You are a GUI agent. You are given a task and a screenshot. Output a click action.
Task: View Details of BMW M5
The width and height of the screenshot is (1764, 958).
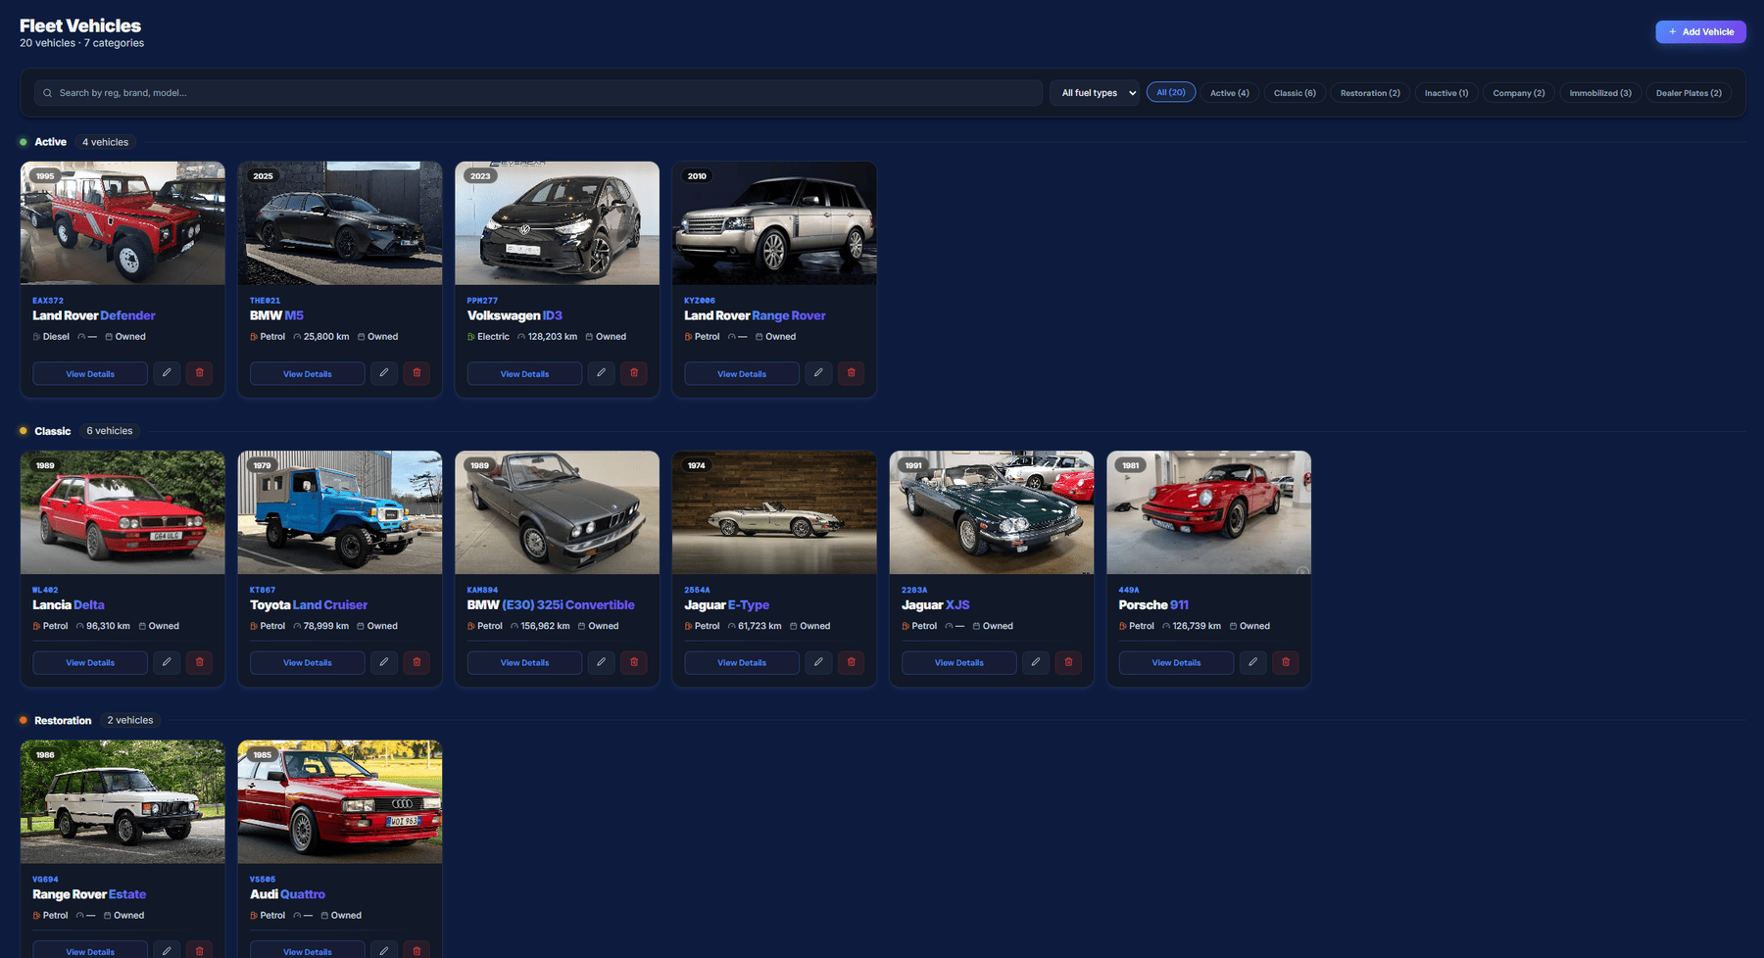pos(308,374)
